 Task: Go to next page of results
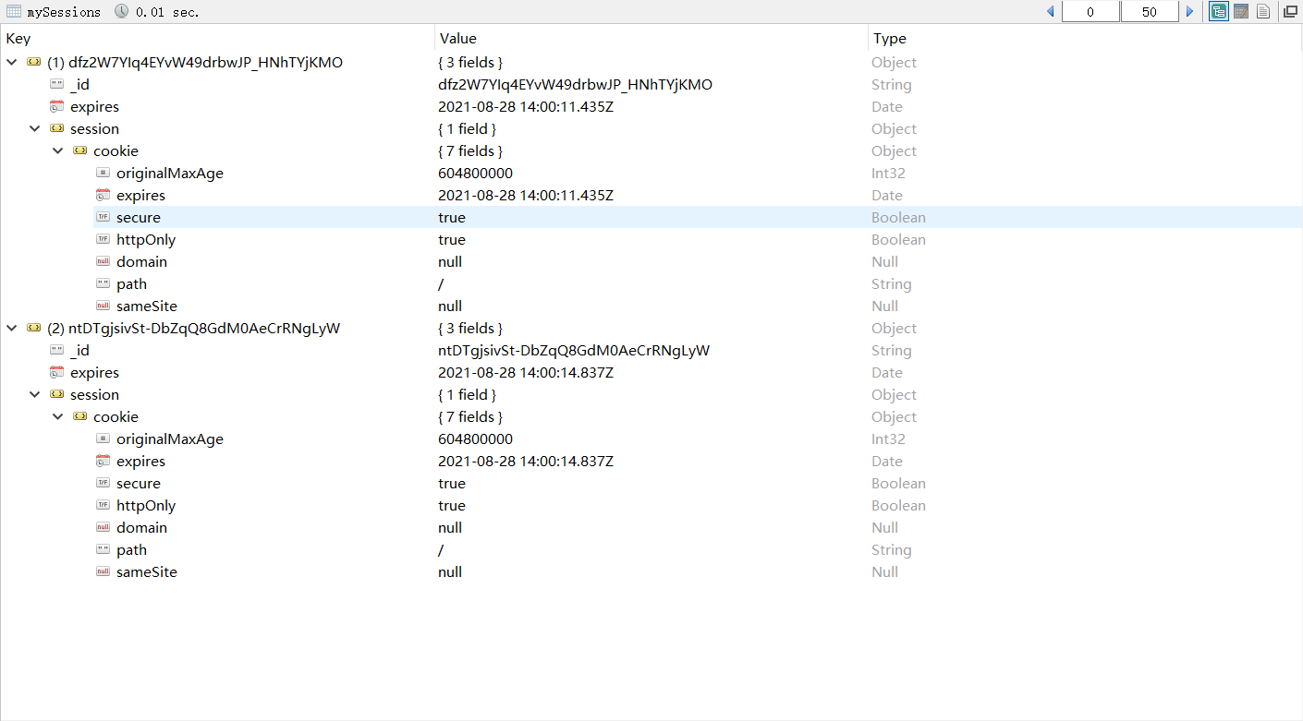1190,12
